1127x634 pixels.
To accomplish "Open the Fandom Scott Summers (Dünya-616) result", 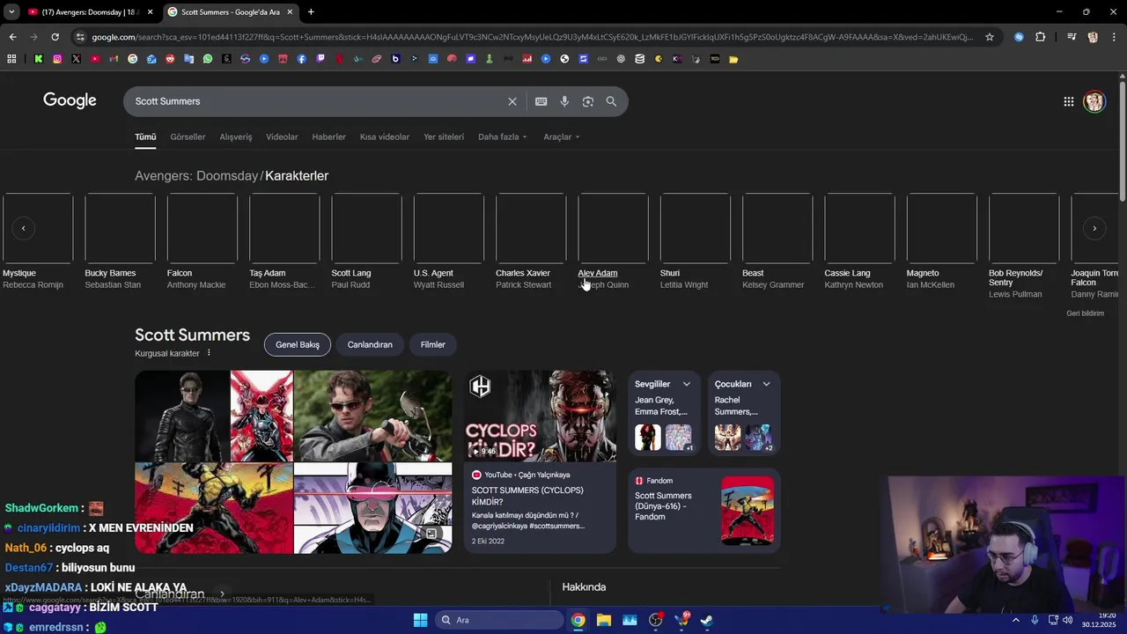I will [703, 511].
